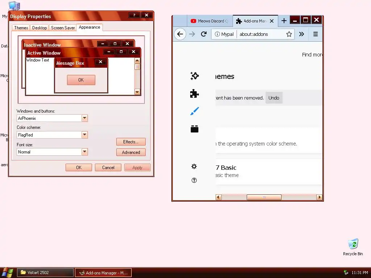Open add-ons options gear icon

194,167
